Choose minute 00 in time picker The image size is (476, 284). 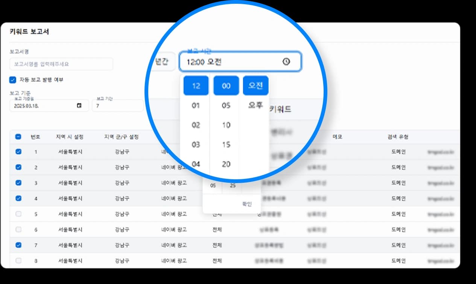click(226, 86)
